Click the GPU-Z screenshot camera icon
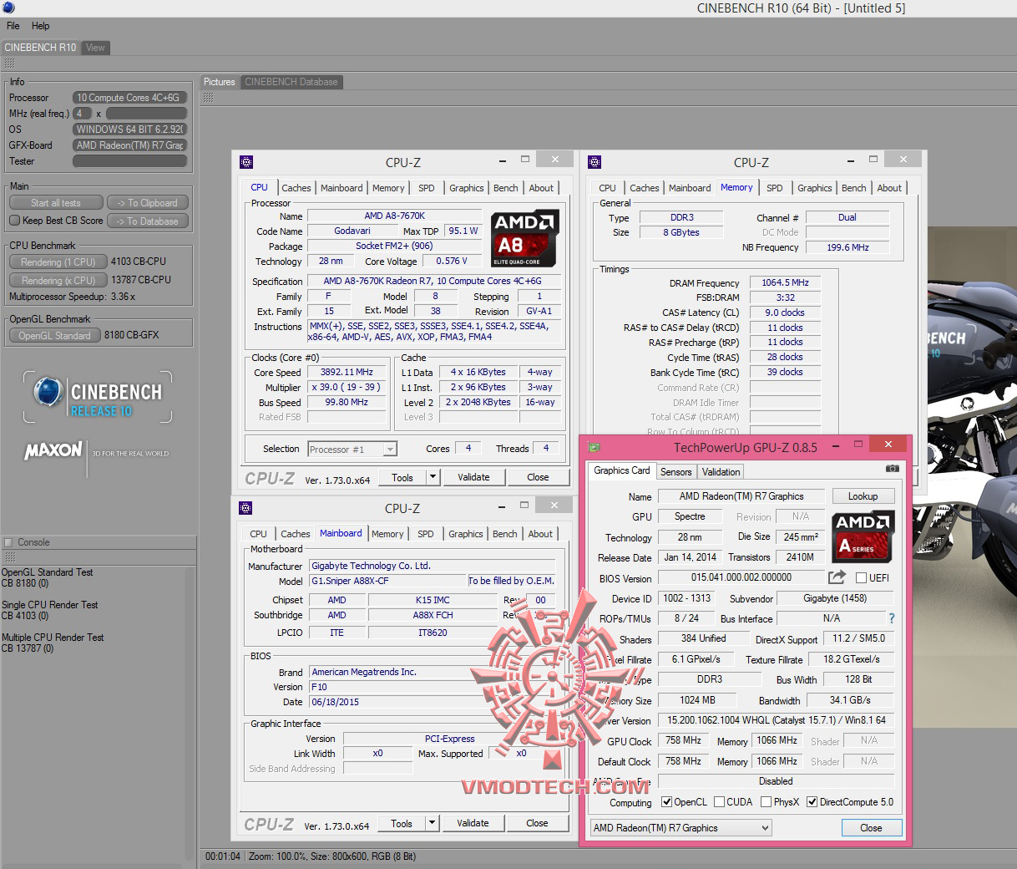The height and width of the screenshot is (869, 1017). tap(893, 469)
